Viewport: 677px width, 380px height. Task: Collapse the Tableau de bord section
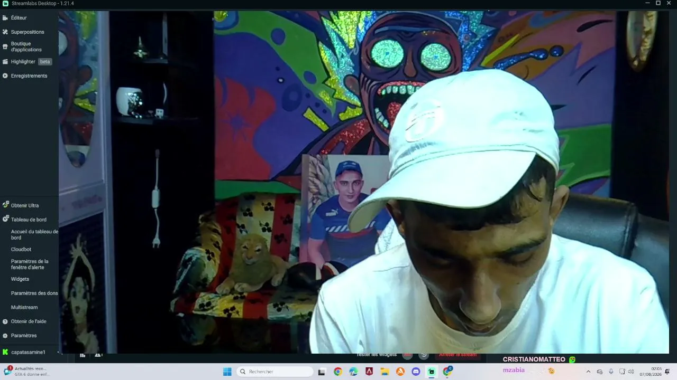29,220
